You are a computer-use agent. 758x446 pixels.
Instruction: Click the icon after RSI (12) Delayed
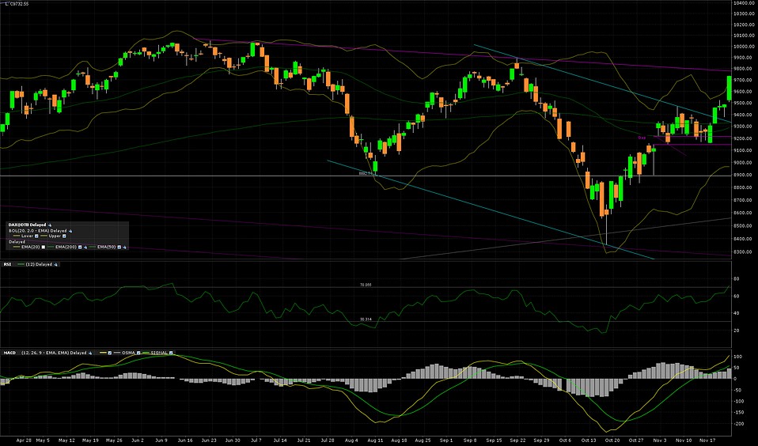55,264
